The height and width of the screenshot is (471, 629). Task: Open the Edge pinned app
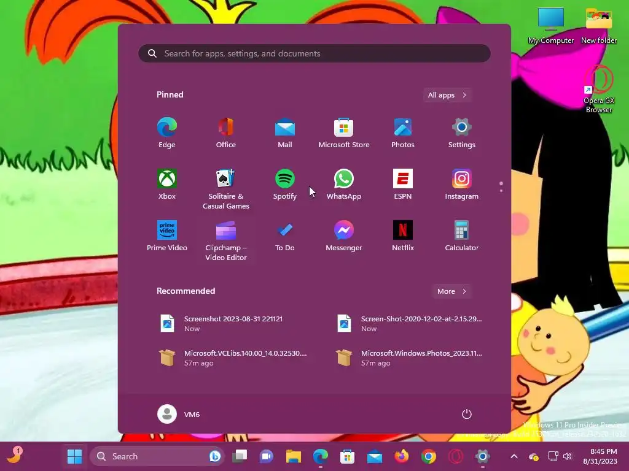(x=167, y=133)
